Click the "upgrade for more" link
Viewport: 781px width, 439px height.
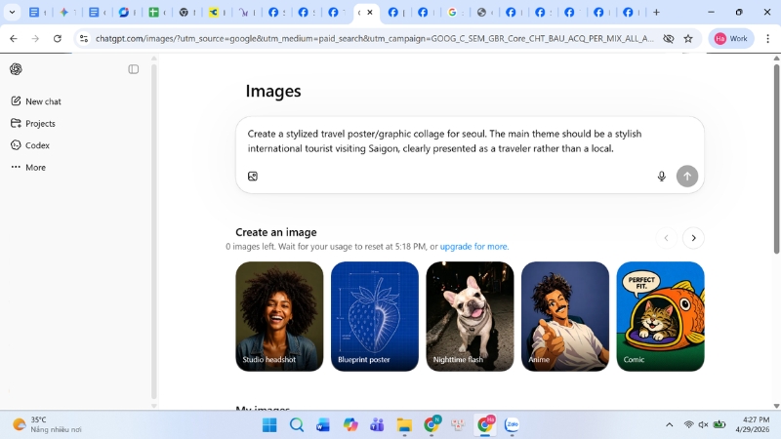tap(473, 247)
